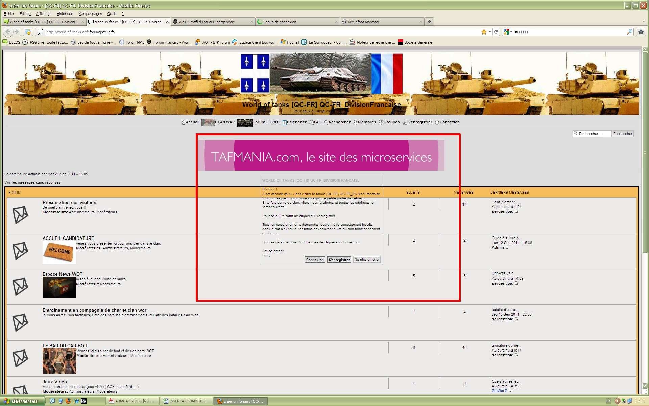Open 'Entrainement en compagnie de char et clan war'

94,310
